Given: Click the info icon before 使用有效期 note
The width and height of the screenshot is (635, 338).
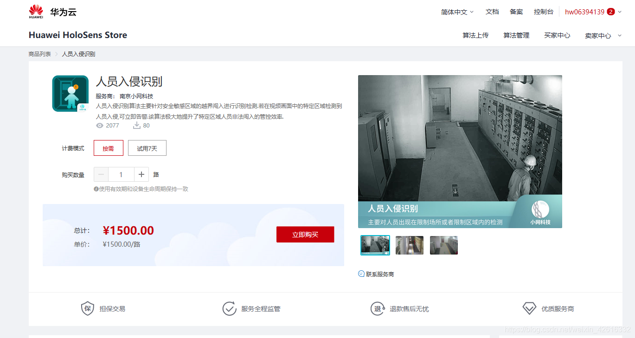Looking at the screenshot, I should (x=96, y=189).
